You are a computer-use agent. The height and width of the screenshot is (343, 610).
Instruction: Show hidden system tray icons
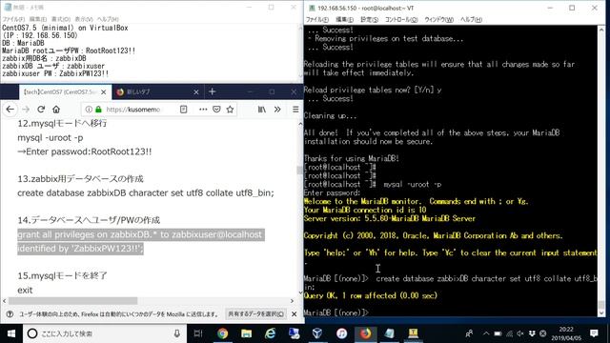pyautogui.click(x=486, y=333)
